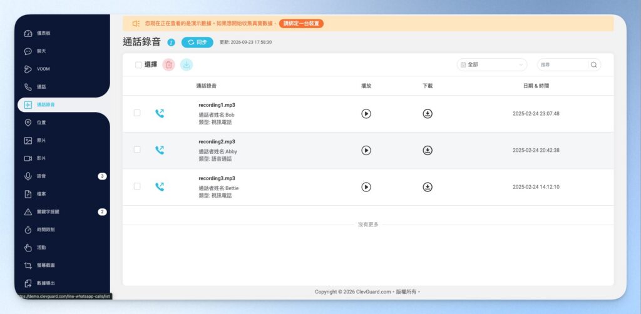Click the info icon beside 通話錄音 title
The width and height of the screenshot is (641, 314).
[172, 43]
